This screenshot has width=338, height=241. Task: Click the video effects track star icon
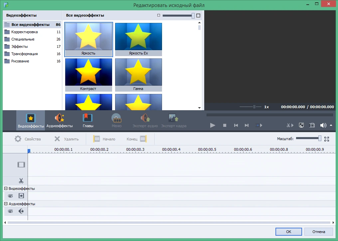21,196
